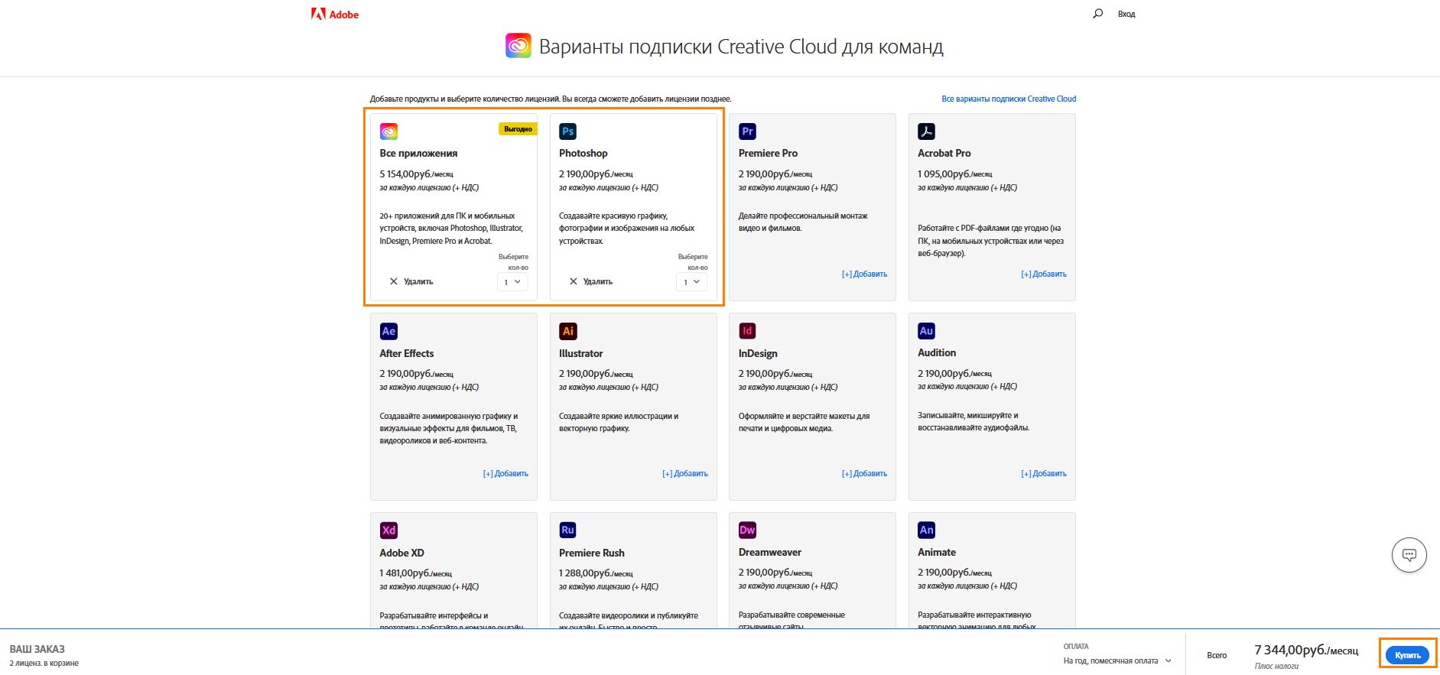Click the total price 7 344,00руб./месяц
This screenshot has height=675, width=1440.
[1306, 650]
